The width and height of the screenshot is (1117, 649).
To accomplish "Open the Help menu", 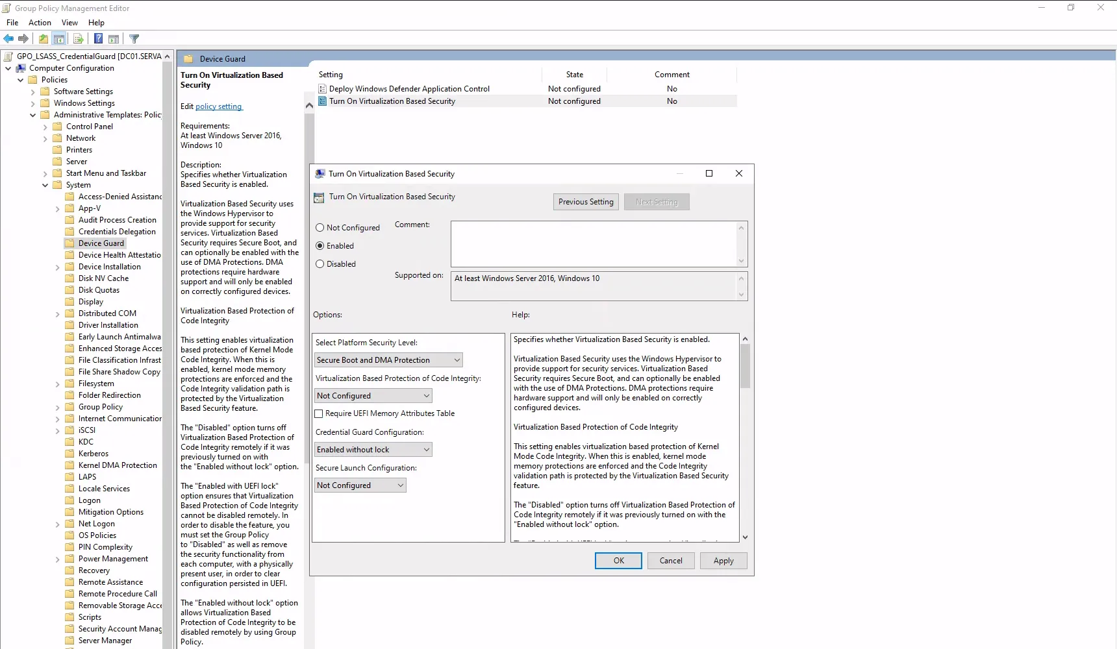I will tap(96, 23).
